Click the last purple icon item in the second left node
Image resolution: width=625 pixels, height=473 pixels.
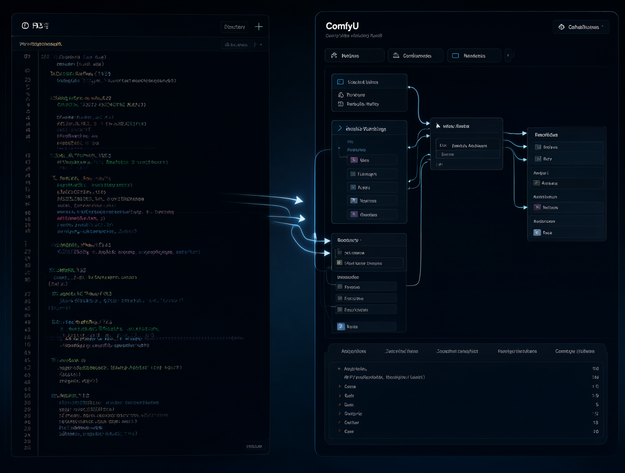(x=372, y=214)
